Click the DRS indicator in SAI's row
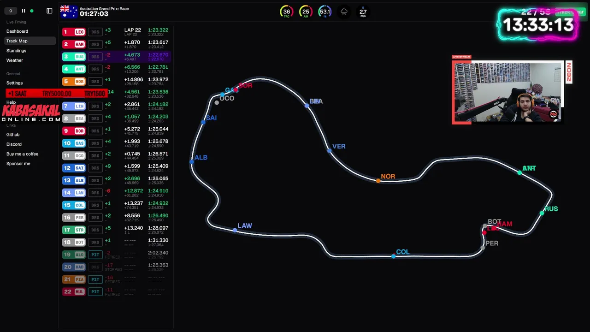The height and width of the screenshot is (332, 590). 95,168
